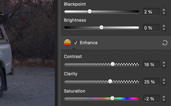This screenshot has height=106, width=171.
Task: Click the Brightness value stepper arrows
Action: pos(164,28)
